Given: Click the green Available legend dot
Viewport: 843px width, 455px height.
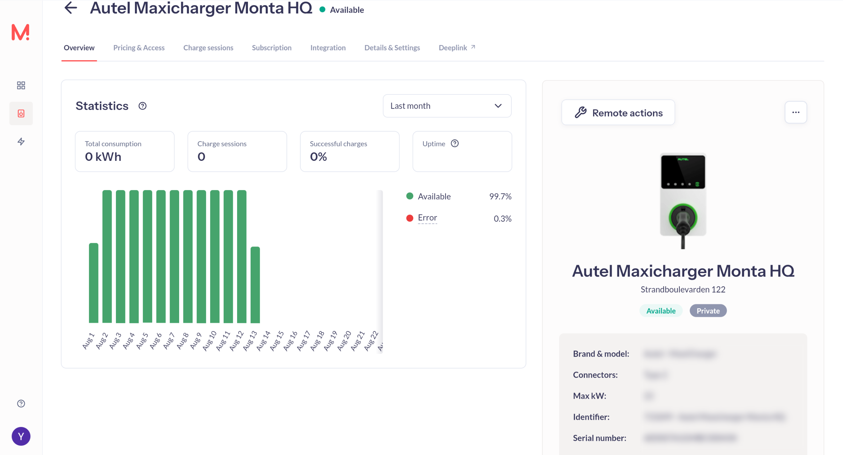Looking at the screenshot, I should tap(410, 196).
